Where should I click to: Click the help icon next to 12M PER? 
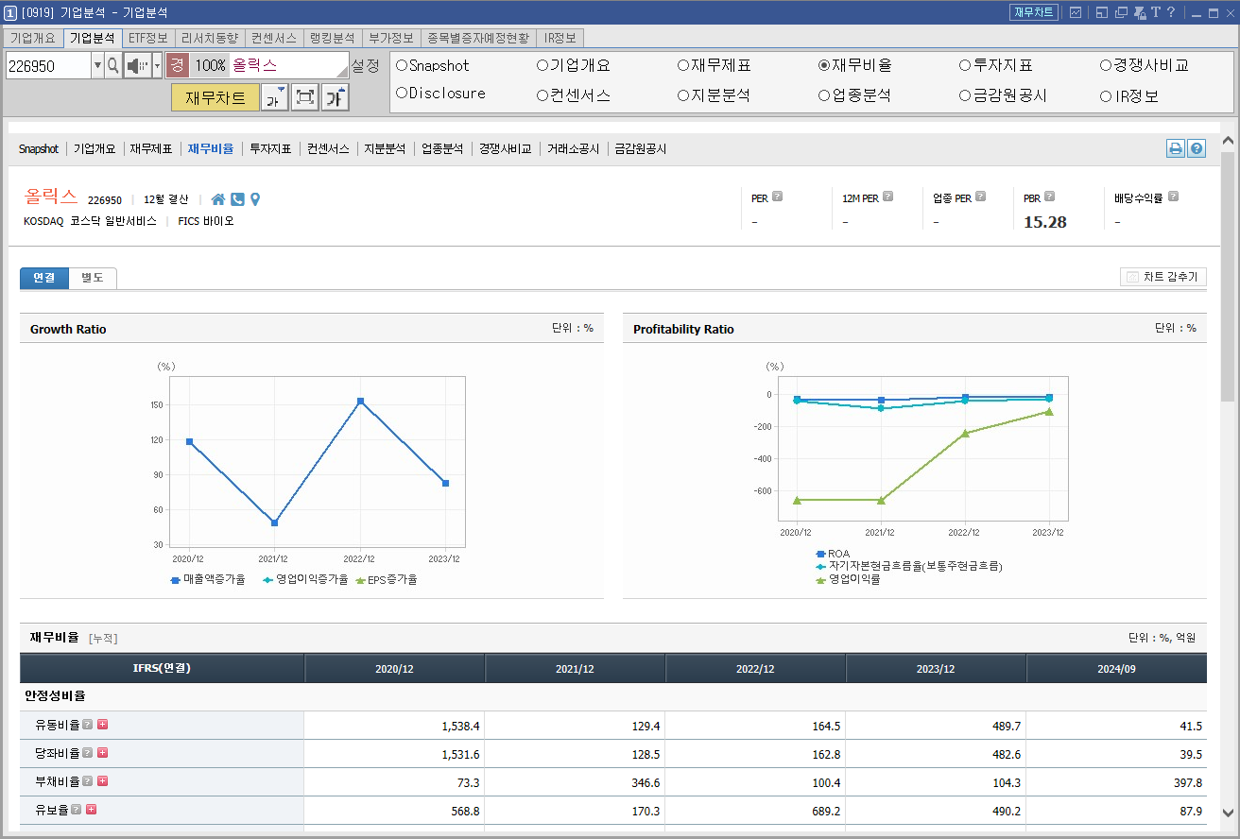(x=888, y=197)
